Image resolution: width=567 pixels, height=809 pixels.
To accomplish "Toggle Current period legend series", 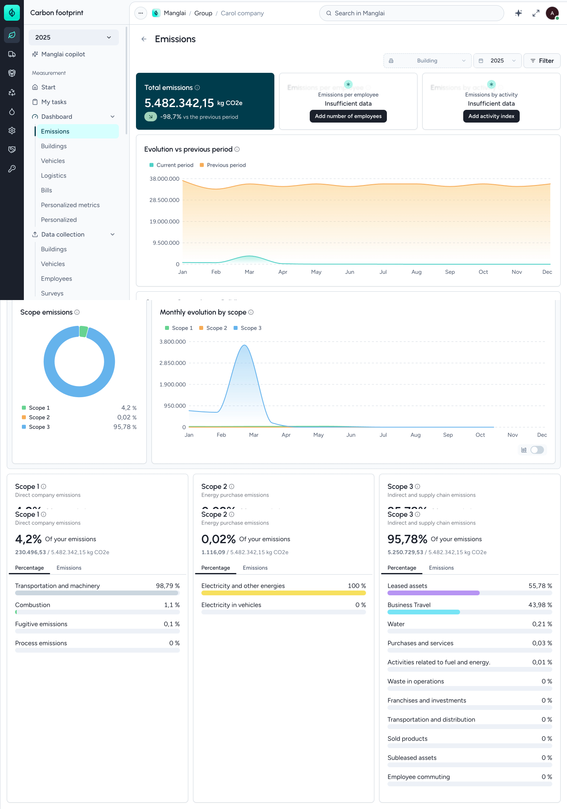I will click(x=171, y=165).
